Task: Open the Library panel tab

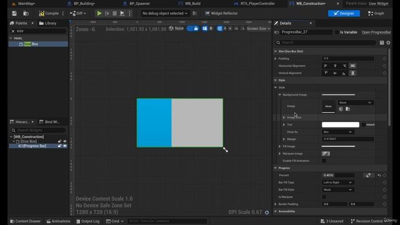Action: 47,23
